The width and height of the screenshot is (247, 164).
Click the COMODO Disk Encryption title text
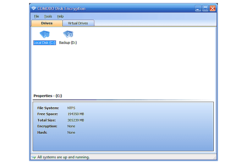pyautogui.click(x=61, y=8)
